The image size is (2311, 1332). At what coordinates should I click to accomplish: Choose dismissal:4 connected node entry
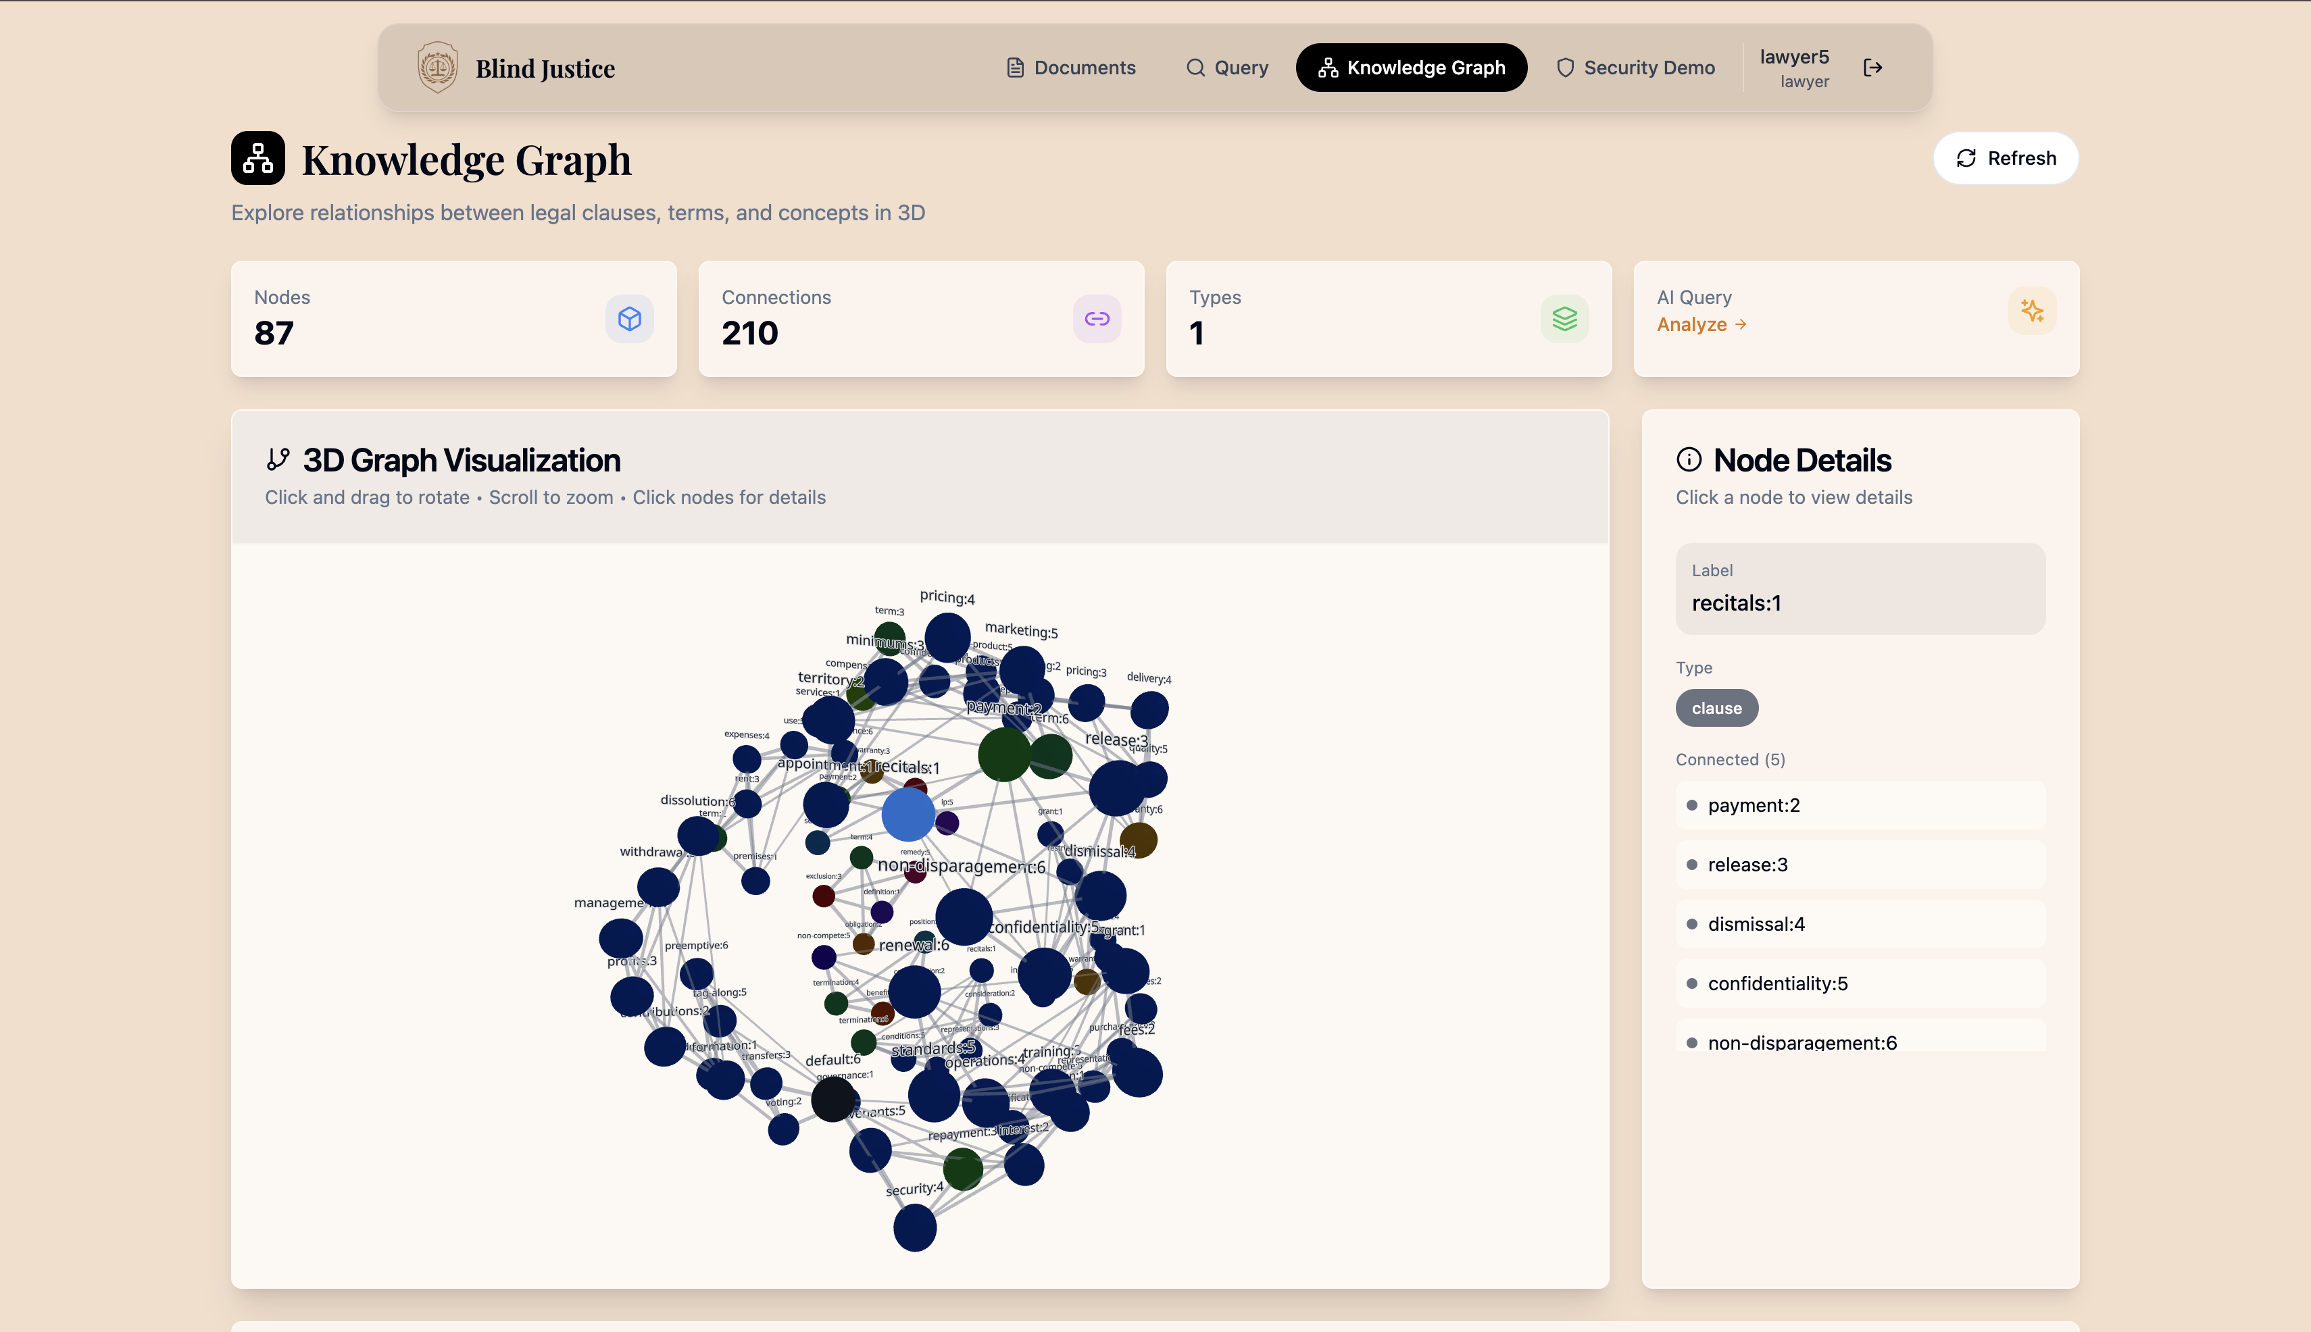[x=1860, y=924]
